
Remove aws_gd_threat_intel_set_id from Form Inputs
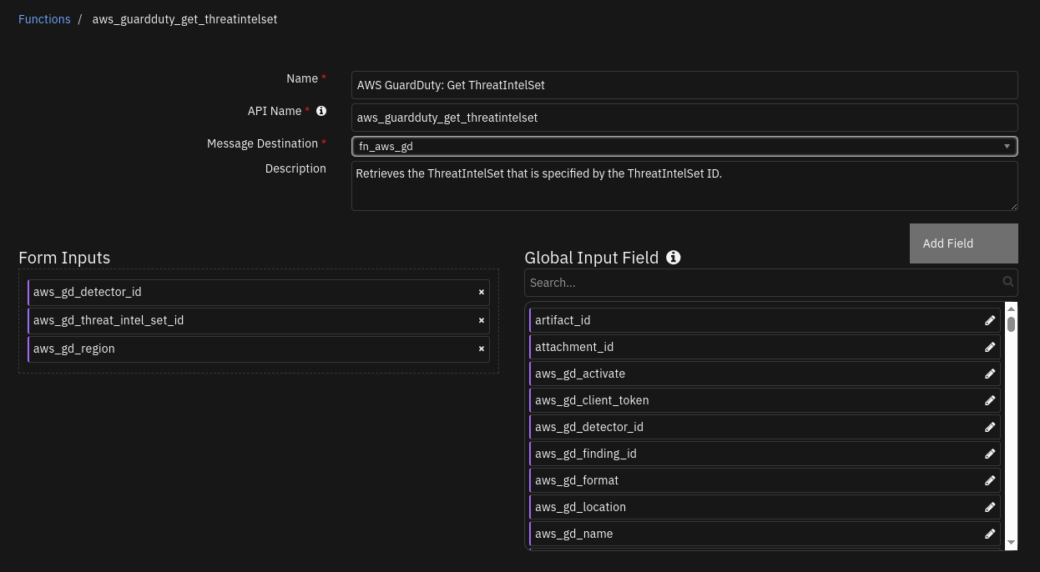coord(482,320)
